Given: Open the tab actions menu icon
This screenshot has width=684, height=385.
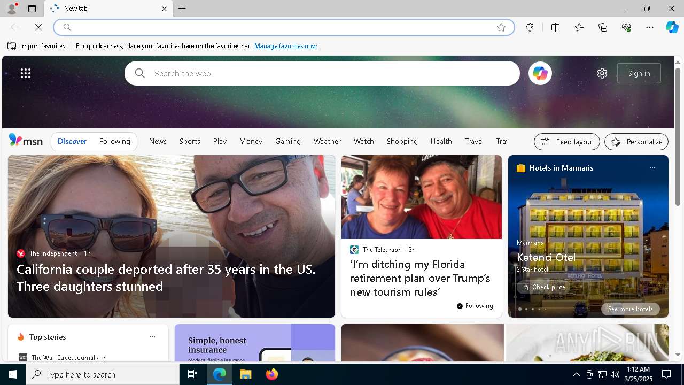Looking at the screenshot, I should click(x=32, y=9).
